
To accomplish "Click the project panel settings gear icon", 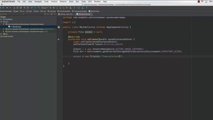I will (52, 14).
